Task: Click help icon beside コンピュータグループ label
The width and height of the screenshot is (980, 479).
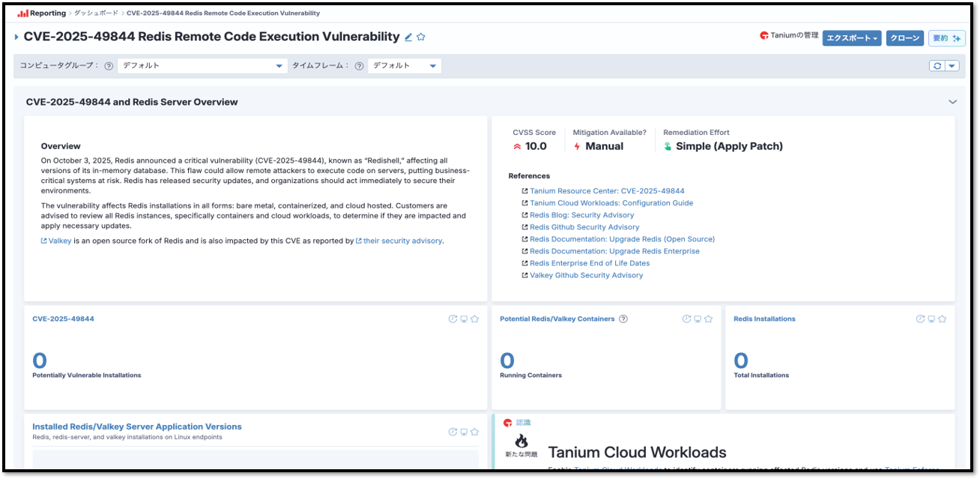Action: coord(109,66)
